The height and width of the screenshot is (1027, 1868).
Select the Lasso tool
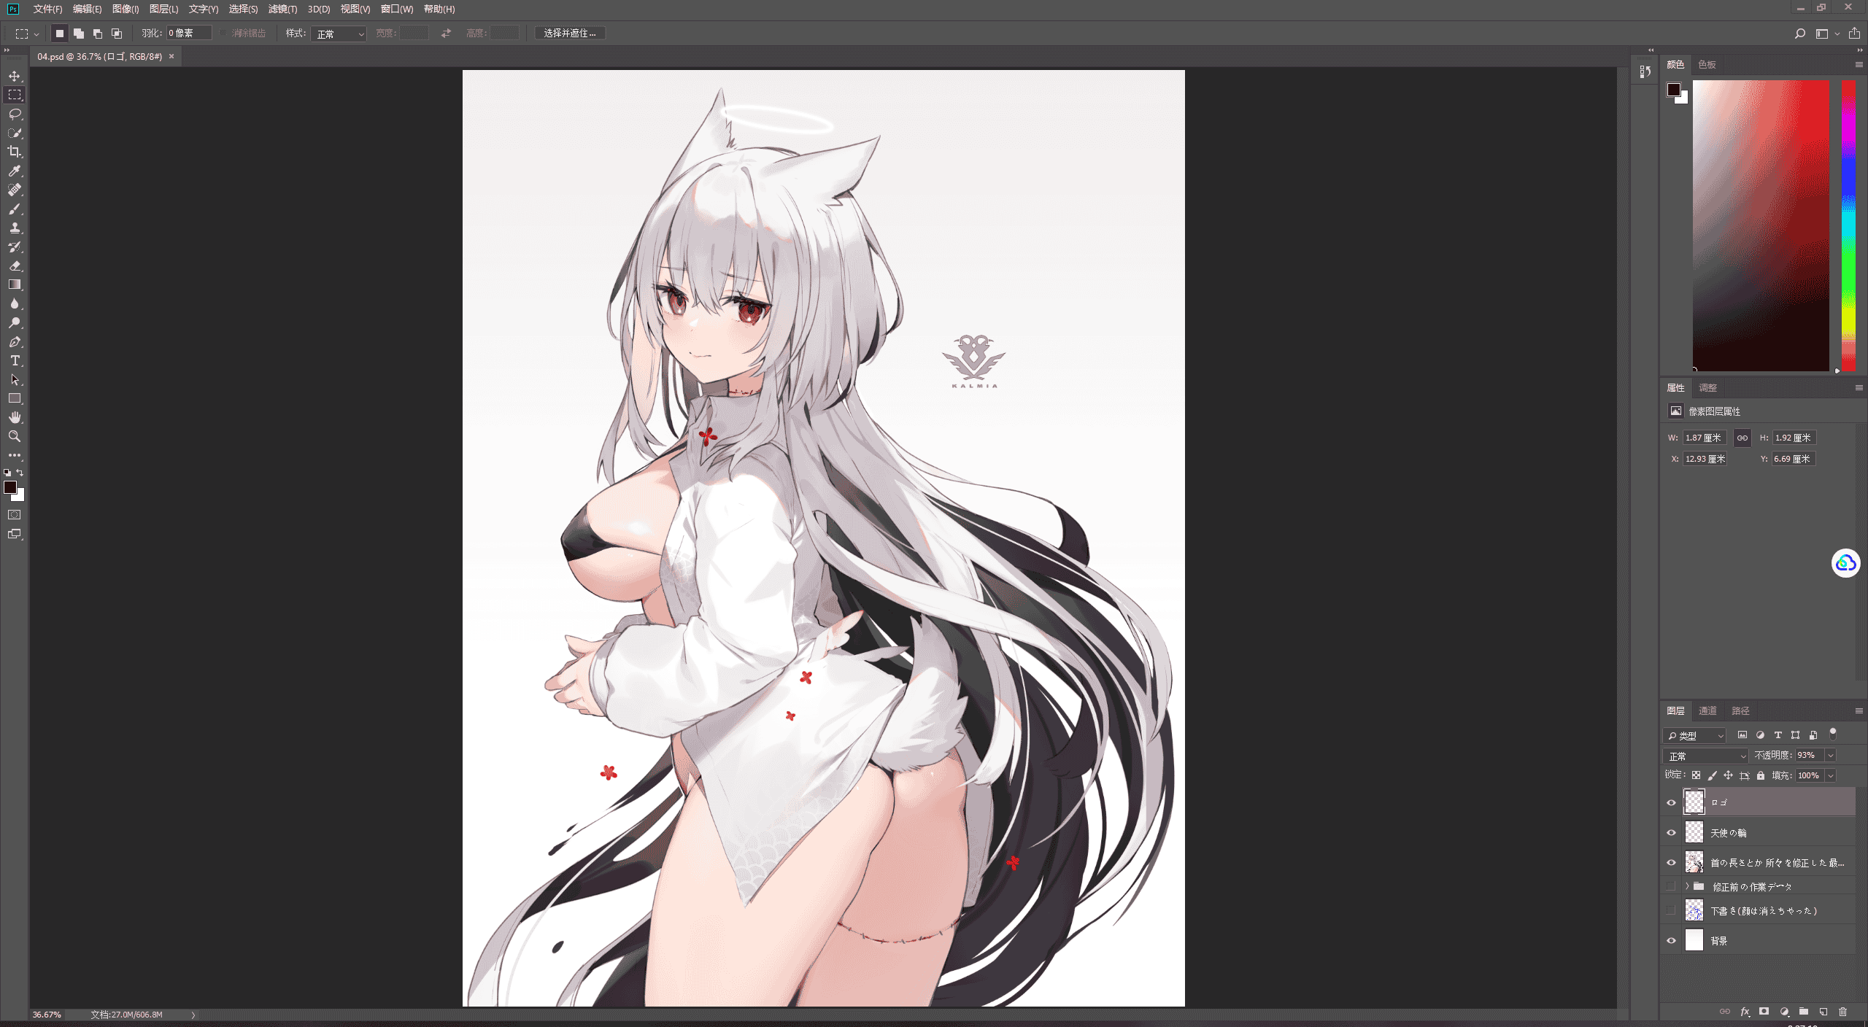coord(15,114)
